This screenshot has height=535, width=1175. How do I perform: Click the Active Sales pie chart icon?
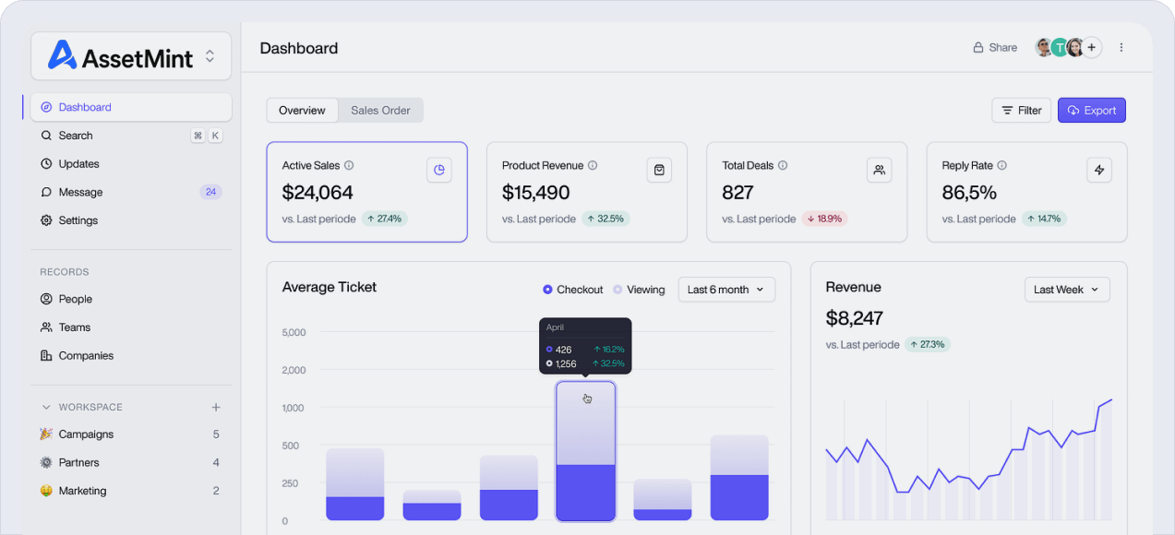tap(439, 170)
